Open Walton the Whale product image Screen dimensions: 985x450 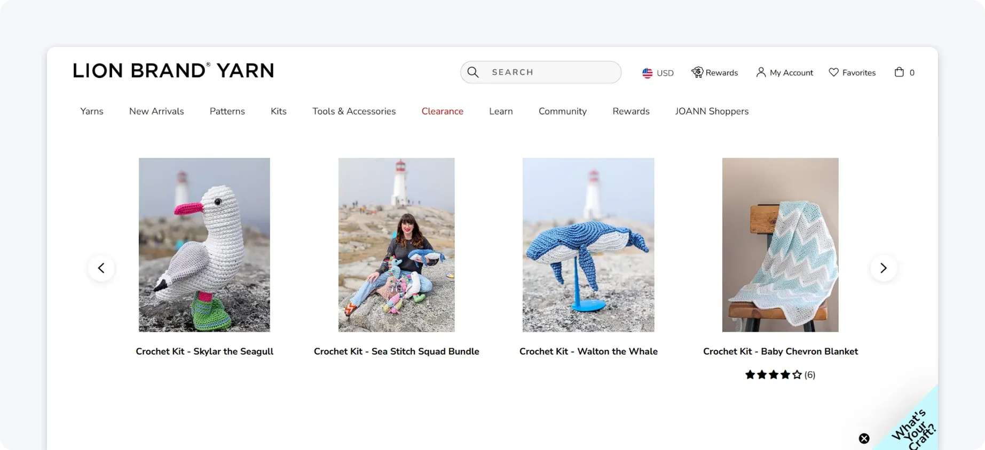588,245
